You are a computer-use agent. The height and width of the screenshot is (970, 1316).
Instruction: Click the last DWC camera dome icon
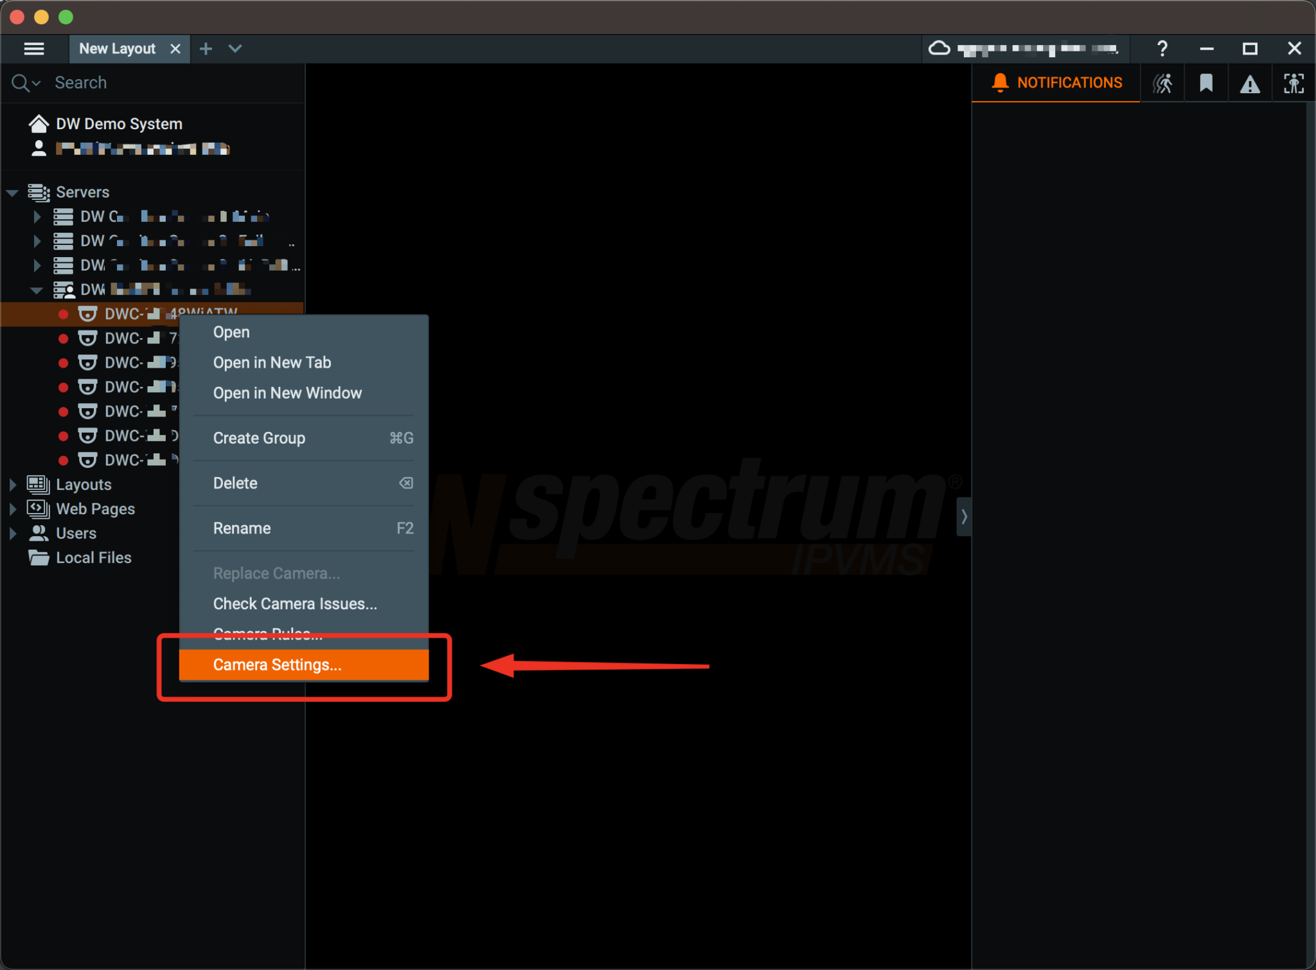click(87, 460)
